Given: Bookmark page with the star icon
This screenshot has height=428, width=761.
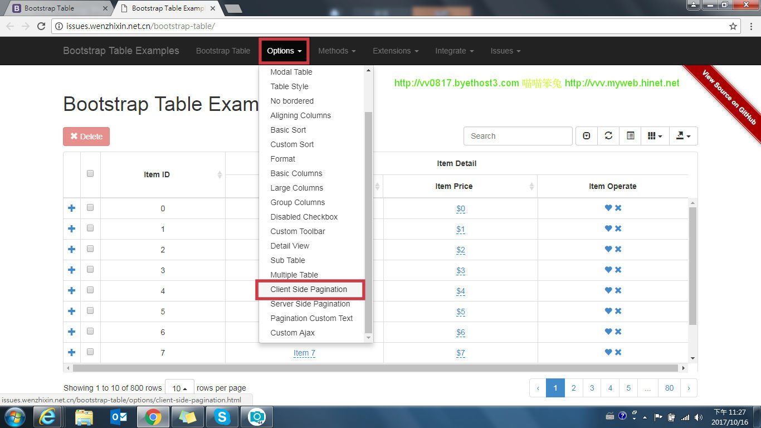Looking at the screenshot, I should pyautogui.click(x=733, y=26).
